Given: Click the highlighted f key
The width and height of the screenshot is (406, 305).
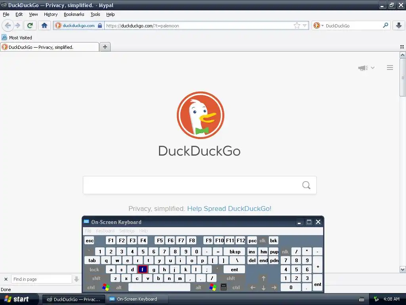Looking at the screenshot, I should (x=142, y=270).
